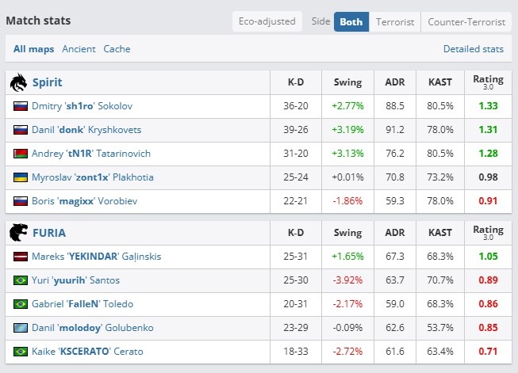Click the Brazilian flag next to FalleN
Viewport: 518px width, 373px height.
(x=21, y=304)
